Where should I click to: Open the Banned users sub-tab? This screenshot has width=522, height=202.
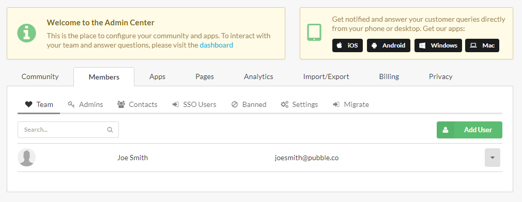pos(249,104)
